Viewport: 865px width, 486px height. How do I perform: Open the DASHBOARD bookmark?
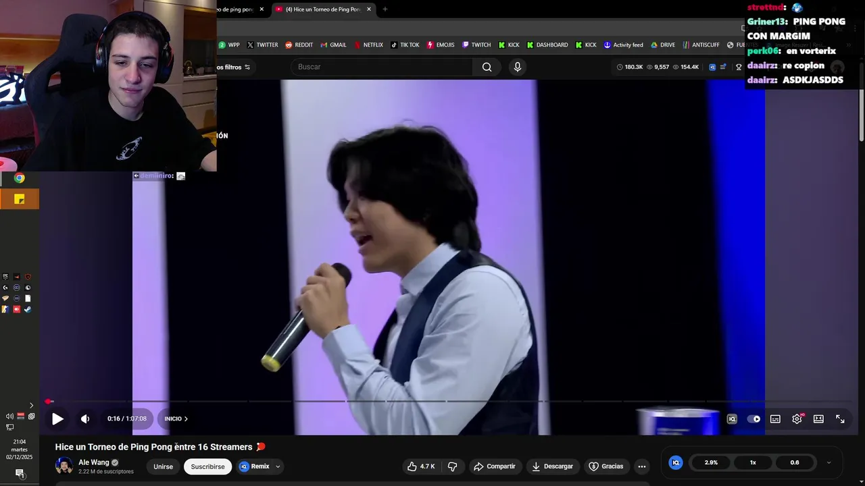coord(547,45)
